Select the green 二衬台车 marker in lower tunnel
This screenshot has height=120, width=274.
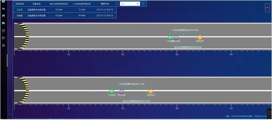112,91
